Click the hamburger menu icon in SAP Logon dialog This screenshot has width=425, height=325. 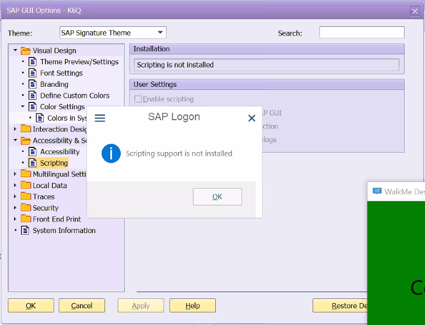point(100,118)
